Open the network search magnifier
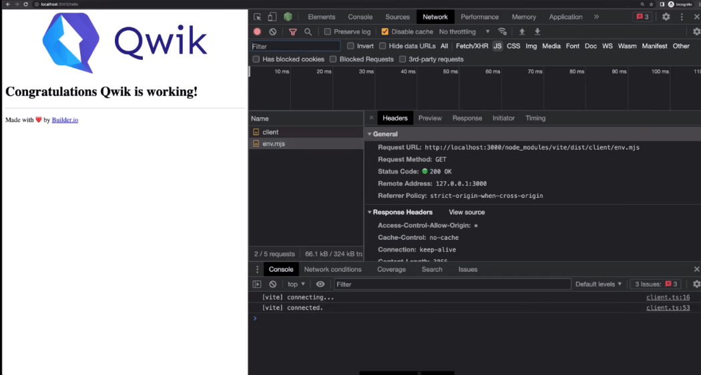The image size is (701, 375). click(x=308, y=31)
